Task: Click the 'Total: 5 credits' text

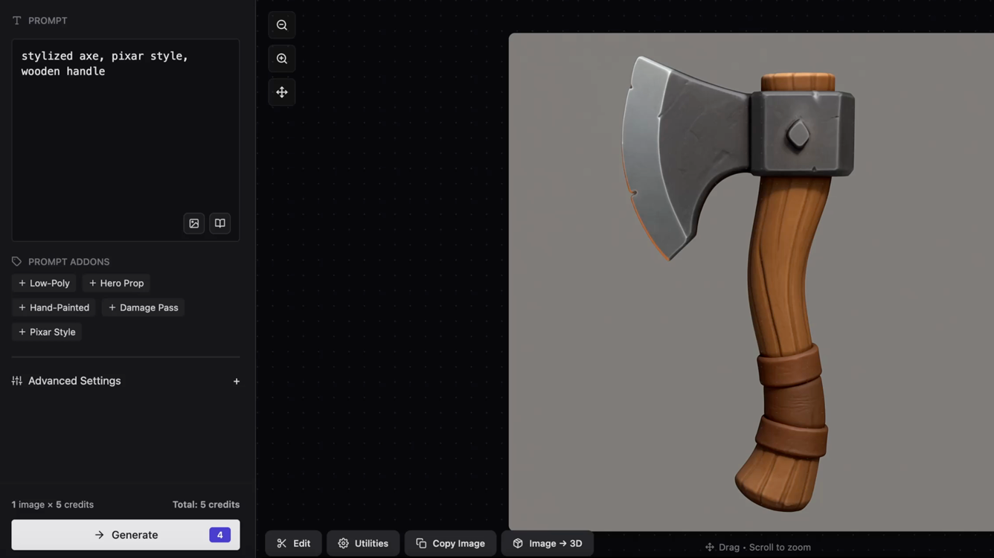Action: point(206,504)
